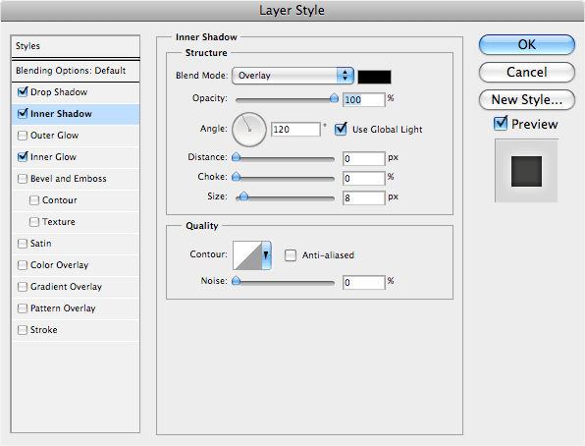Toggle the Preview checkbox
The width and height of the screenshot is (585, 446).
(501, 123)
